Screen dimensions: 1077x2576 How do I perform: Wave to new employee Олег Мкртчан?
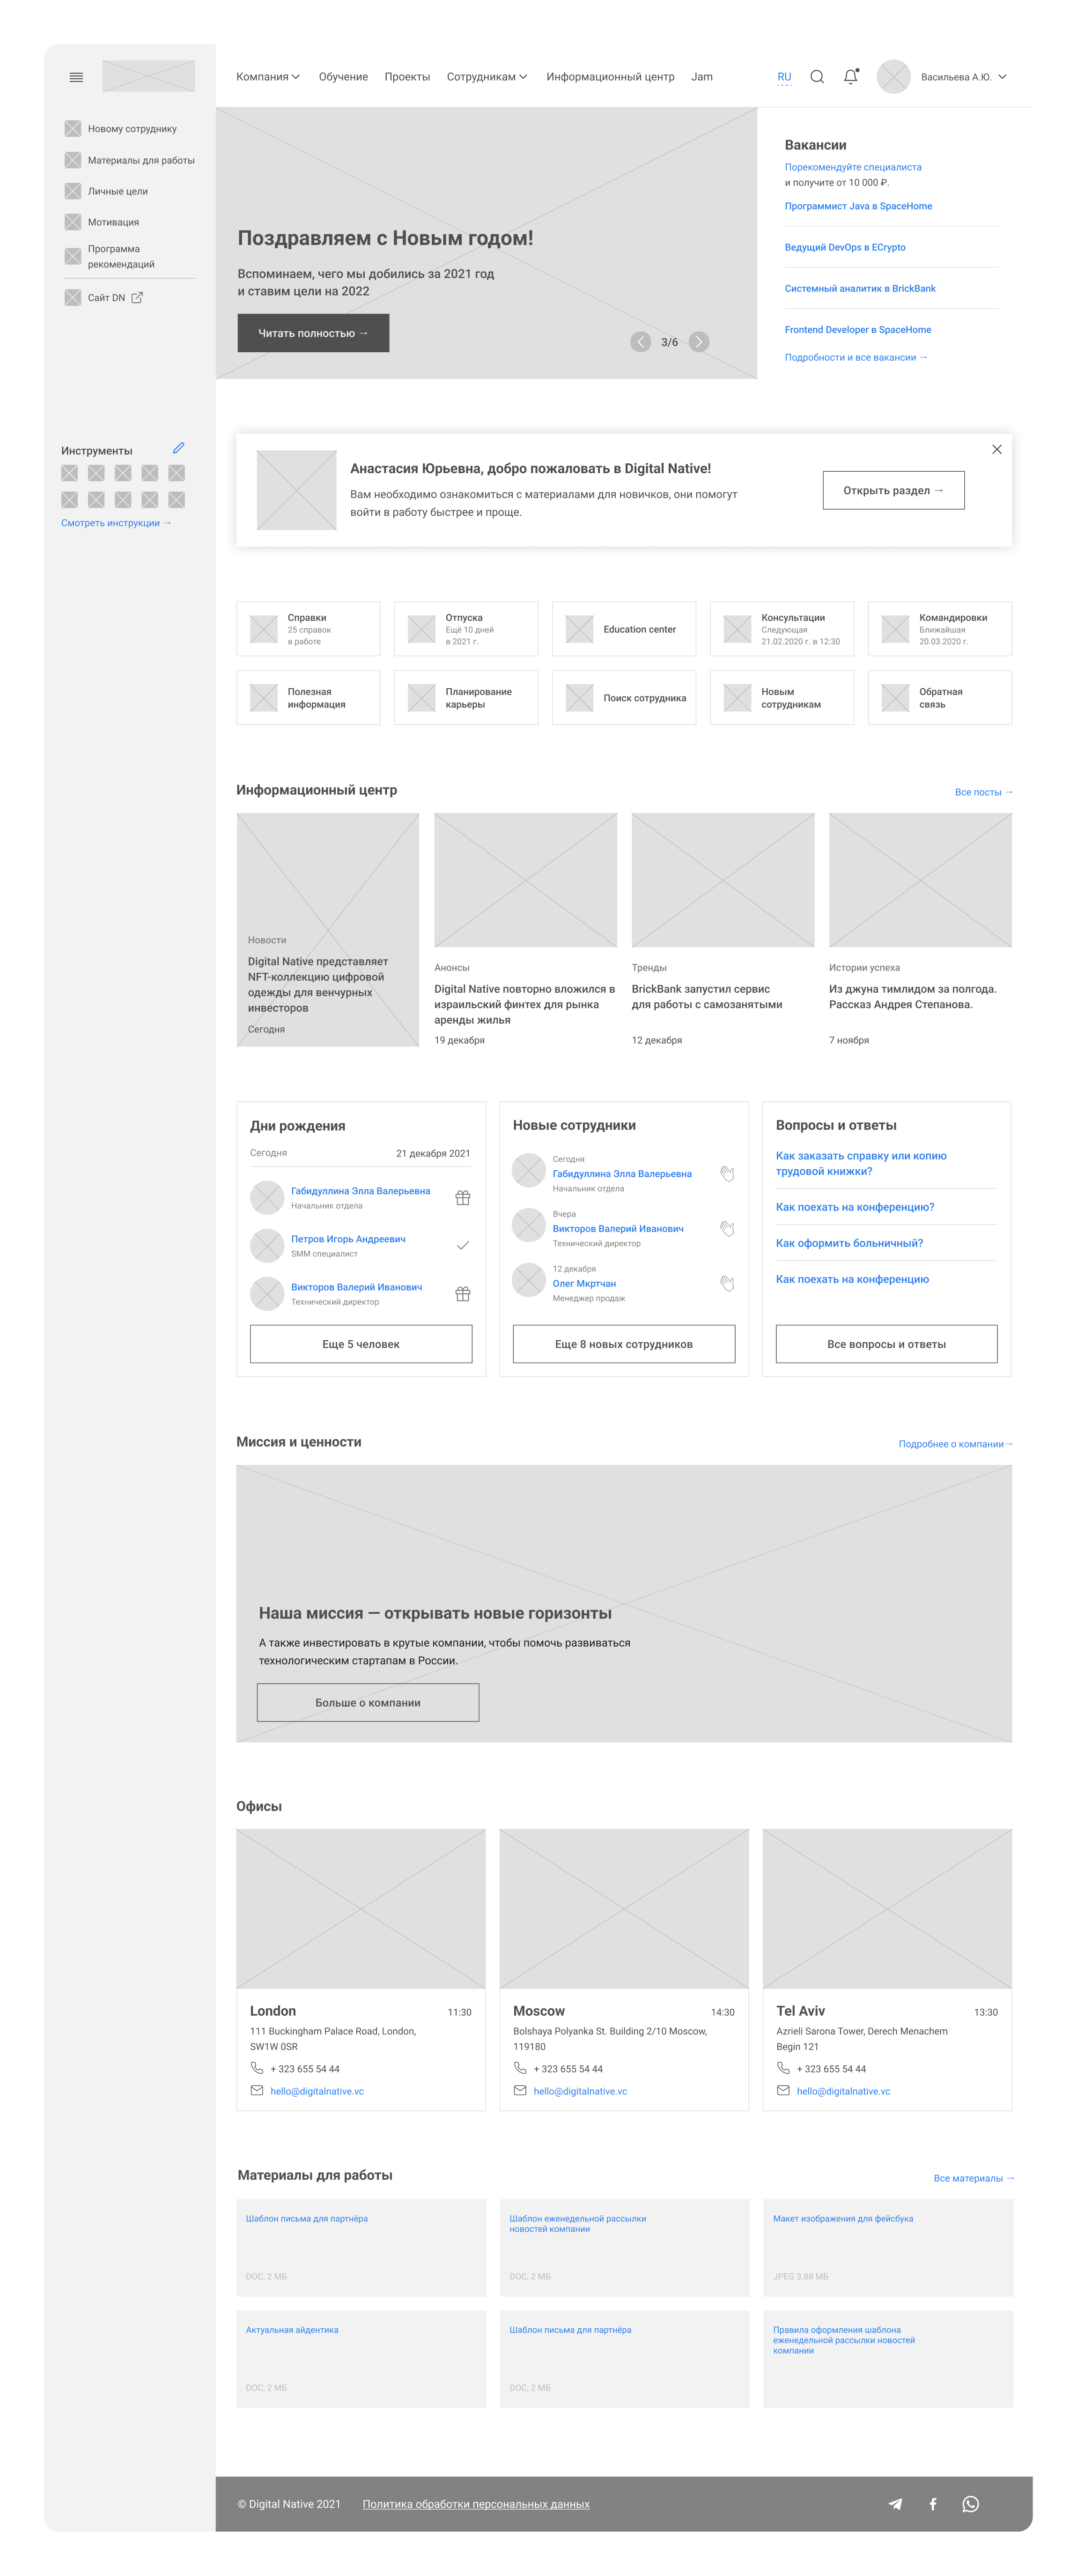(x=727, y=1283)
